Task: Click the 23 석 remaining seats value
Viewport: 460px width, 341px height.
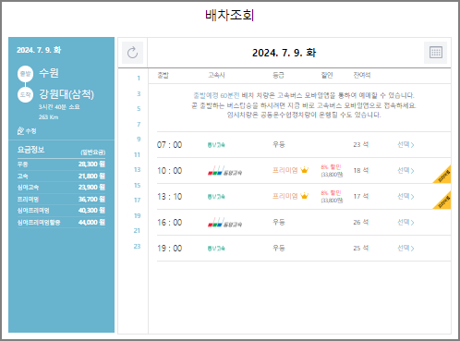Action: pos(361,144)
